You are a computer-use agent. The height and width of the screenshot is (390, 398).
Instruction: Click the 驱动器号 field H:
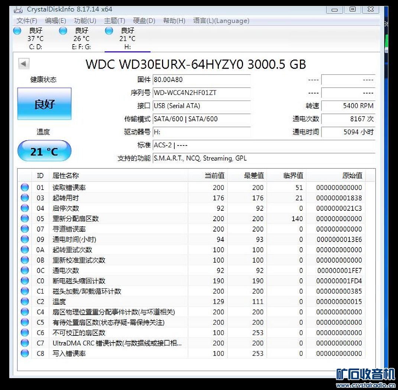click(x=201, y=132)
